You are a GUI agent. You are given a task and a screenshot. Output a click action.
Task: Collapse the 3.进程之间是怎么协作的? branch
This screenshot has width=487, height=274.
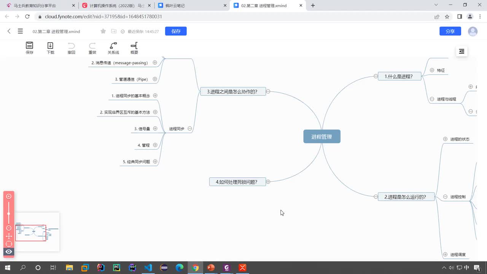pos(268,91)
